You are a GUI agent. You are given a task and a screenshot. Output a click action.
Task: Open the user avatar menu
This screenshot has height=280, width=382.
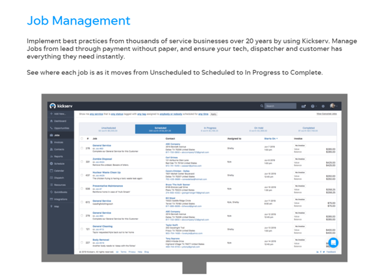click(333, 106)
